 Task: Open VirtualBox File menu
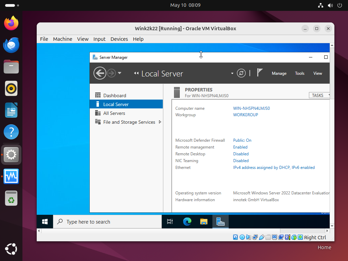pyautogui.click(x=44, y=39)
